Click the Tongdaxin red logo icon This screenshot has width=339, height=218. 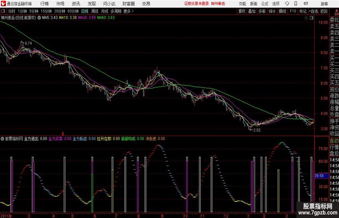(3, 4)
